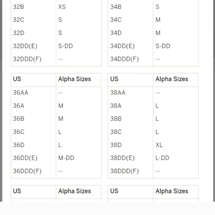Select the 34C size cell
This screenshot has height=215, width=215.
pos(116,20)
